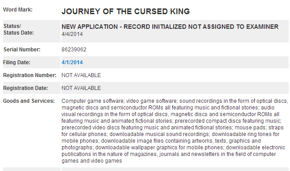Open the 4/1/2014 filing date link
This screenshot has width=290, height=171.
tap(72, 62)
